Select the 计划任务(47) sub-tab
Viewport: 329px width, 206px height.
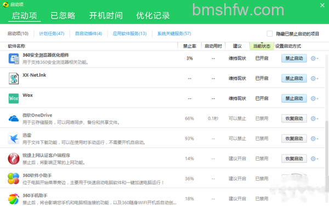pyautogui.click(x=52, y=33)
